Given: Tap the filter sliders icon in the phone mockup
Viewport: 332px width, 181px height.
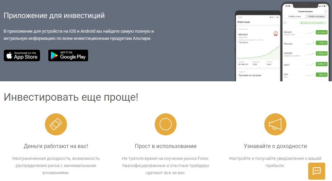Looking at the screenshot, I should click(x=285, y=23).
